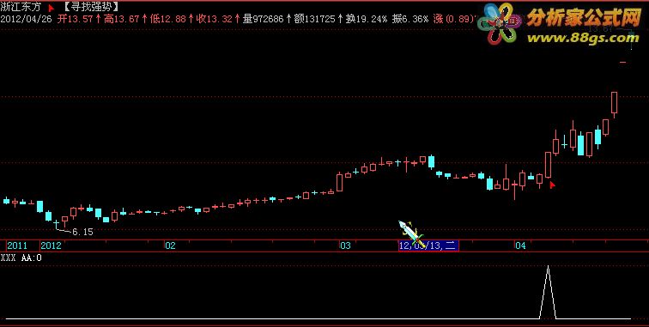Select the 【寻找强势】 indicator label
The image size is (649, 327).
[90, 7]
